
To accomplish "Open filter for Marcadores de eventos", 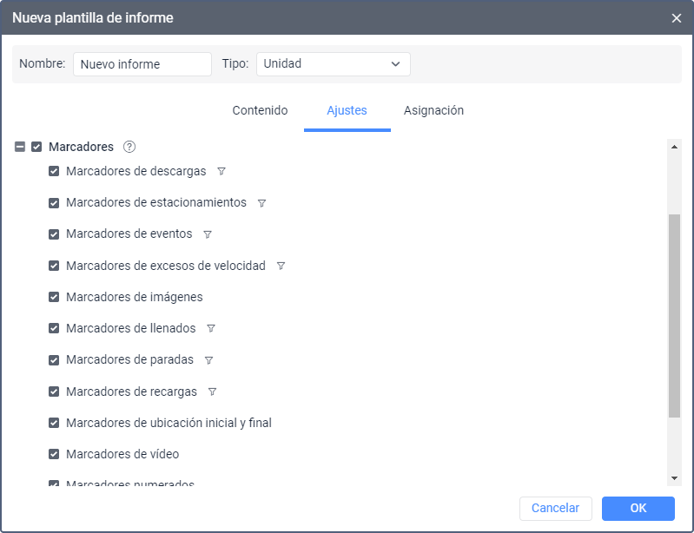I will pos(207,234).
